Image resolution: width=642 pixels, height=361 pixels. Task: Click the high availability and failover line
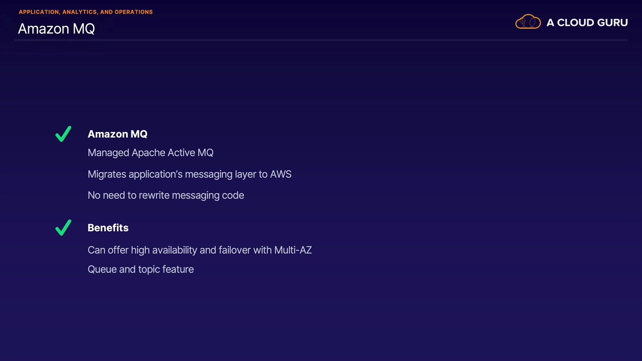click(200, 250)
